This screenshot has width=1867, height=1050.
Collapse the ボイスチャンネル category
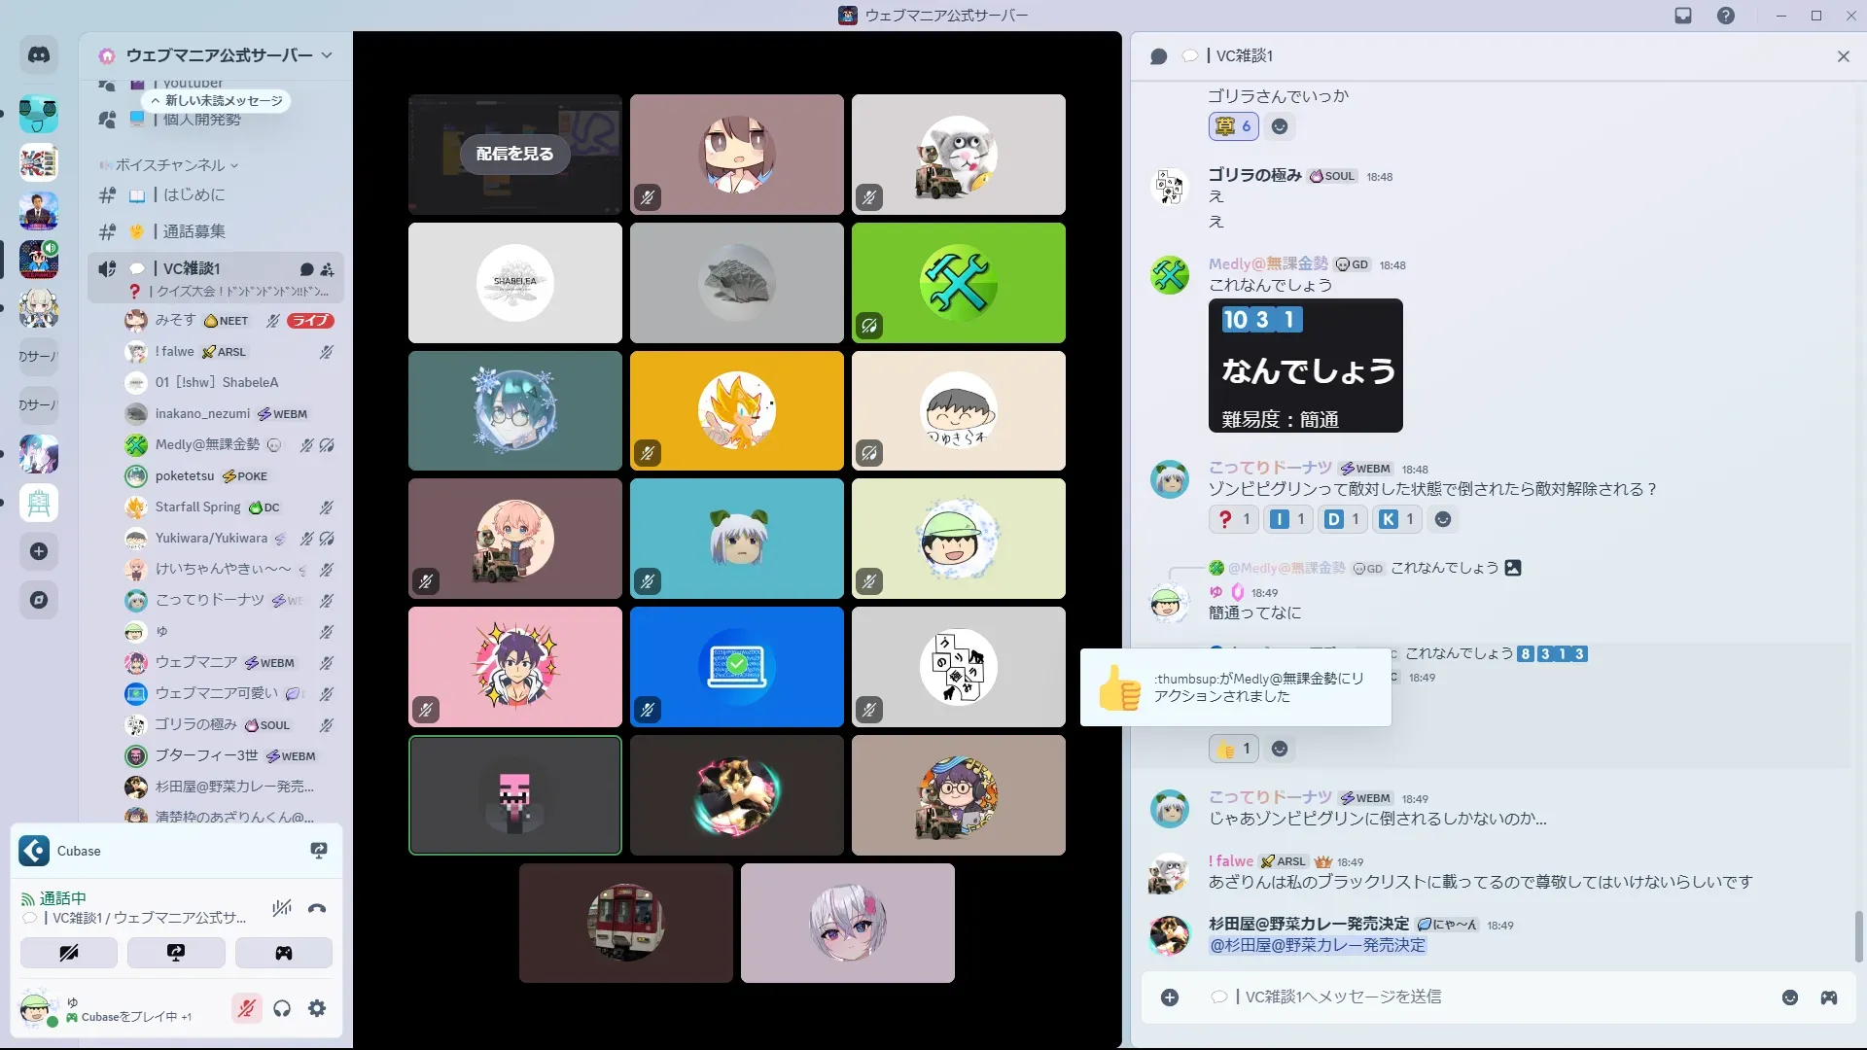[x=170, y=165]
